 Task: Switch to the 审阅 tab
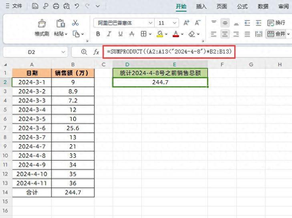284,6
